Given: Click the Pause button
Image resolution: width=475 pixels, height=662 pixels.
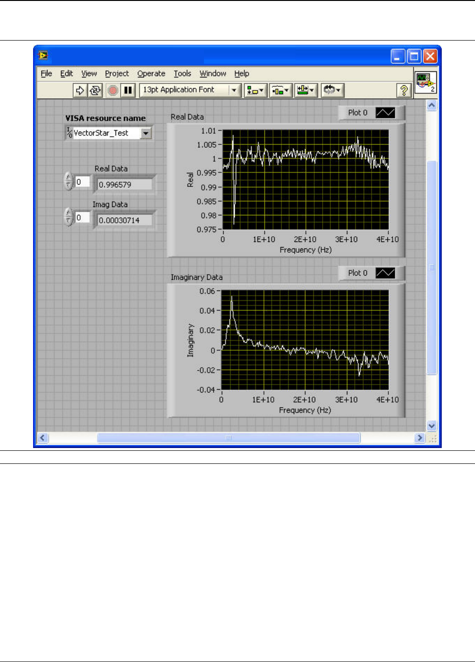Looking at the screenshot, I should click(x=128, y=90).
